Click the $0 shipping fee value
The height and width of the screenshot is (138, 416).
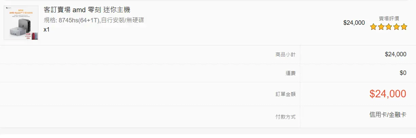click(403, 73)
